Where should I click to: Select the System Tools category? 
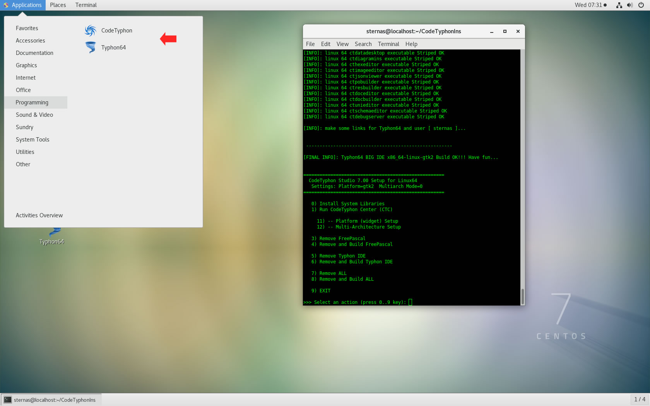(x=36, y=140)
